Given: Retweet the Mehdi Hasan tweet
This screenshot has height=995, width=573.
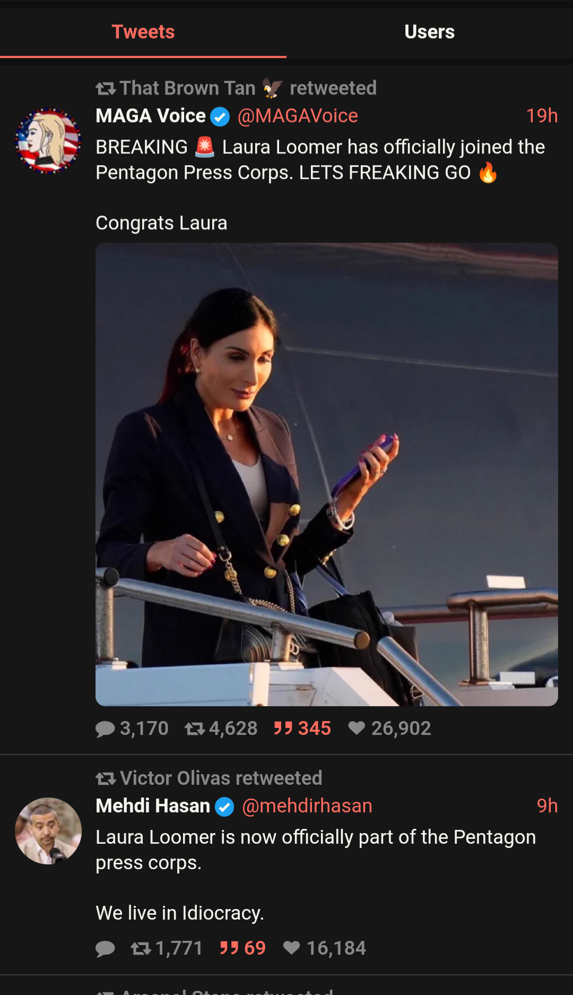Looking at the screenshot, I should click(x=167, y=948).
